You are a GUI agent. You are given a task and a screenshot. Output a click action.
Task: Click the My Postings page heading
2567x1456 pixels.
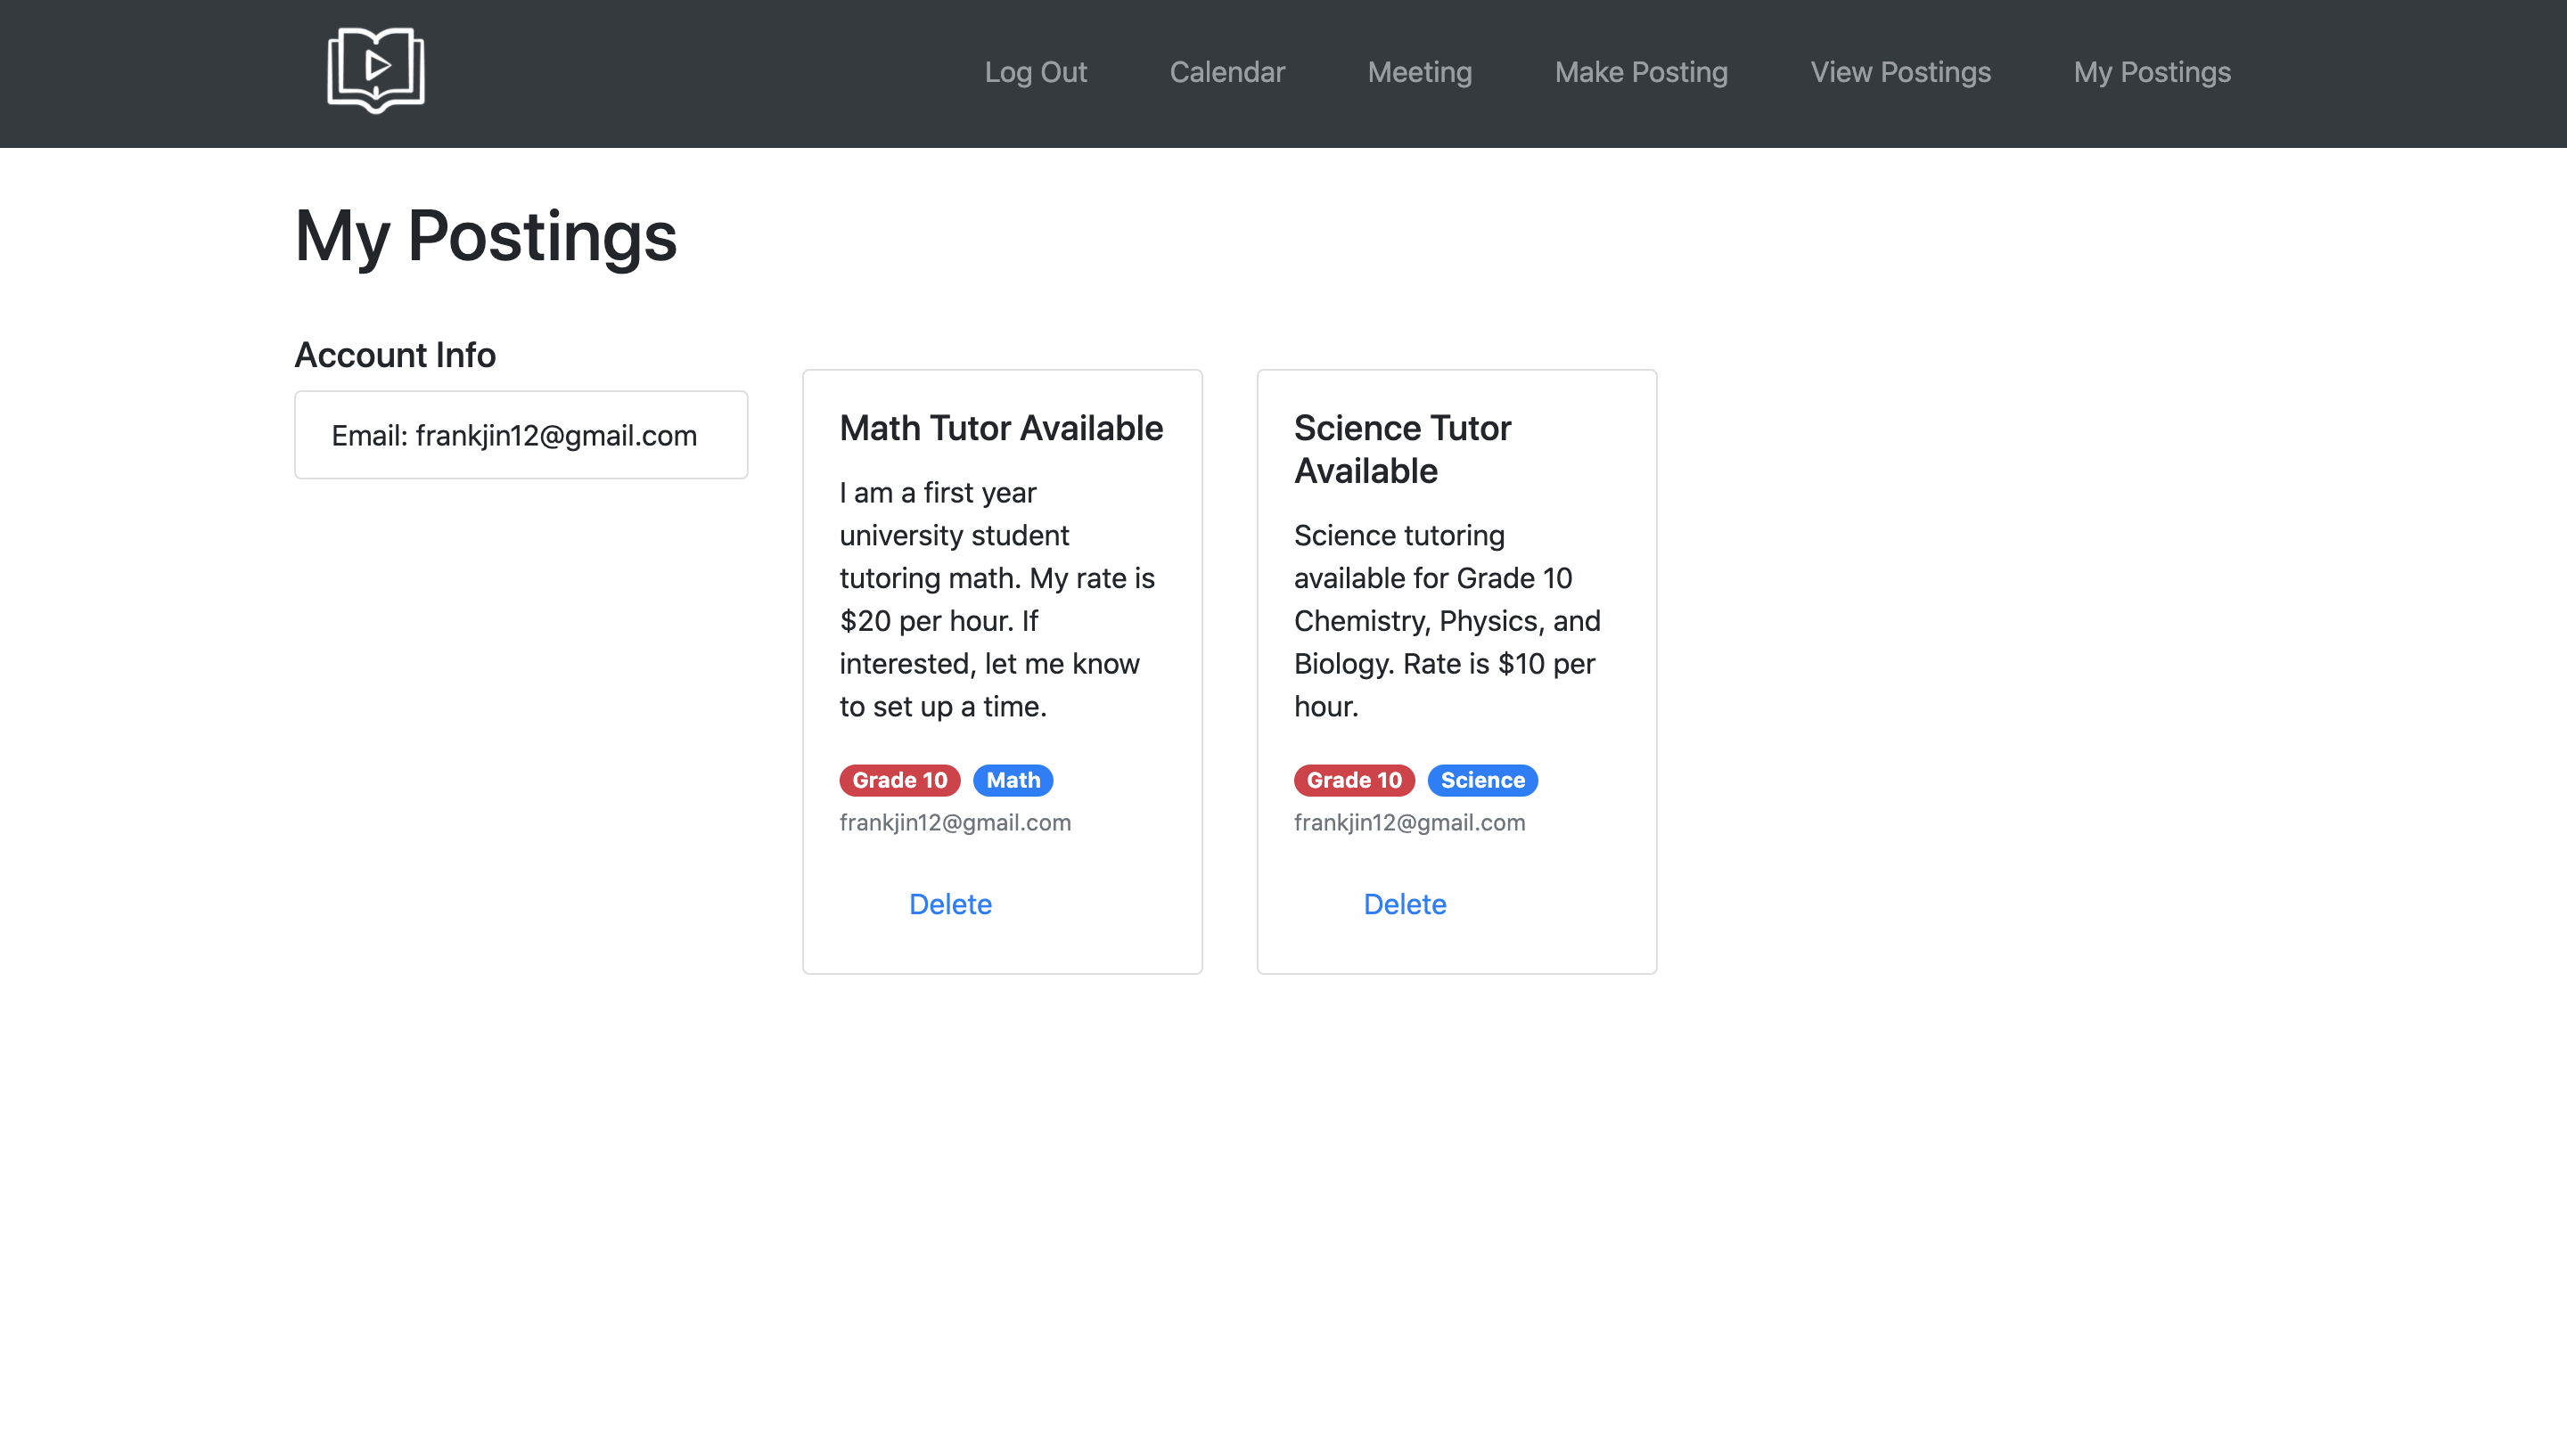485,237
